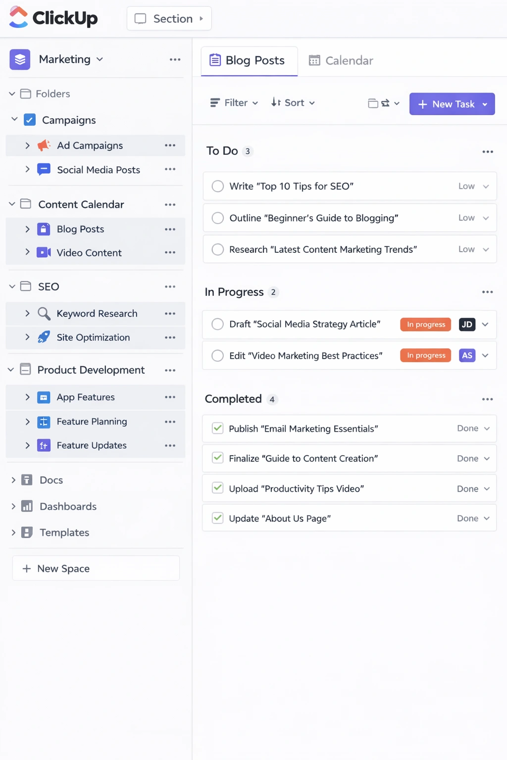Switch to the Calendar tab

pos(341,61)
